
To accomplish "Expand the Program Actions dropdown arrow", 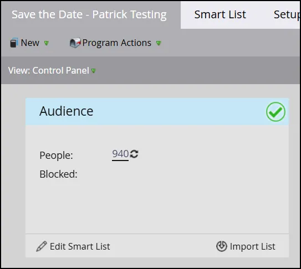I will tap(159, 43).
